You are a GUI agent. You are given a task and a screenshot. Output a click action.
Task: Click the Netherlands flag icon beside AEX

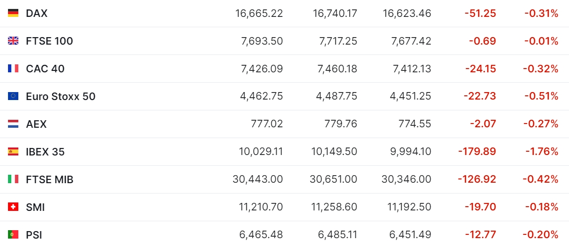(x=13, y=124)
